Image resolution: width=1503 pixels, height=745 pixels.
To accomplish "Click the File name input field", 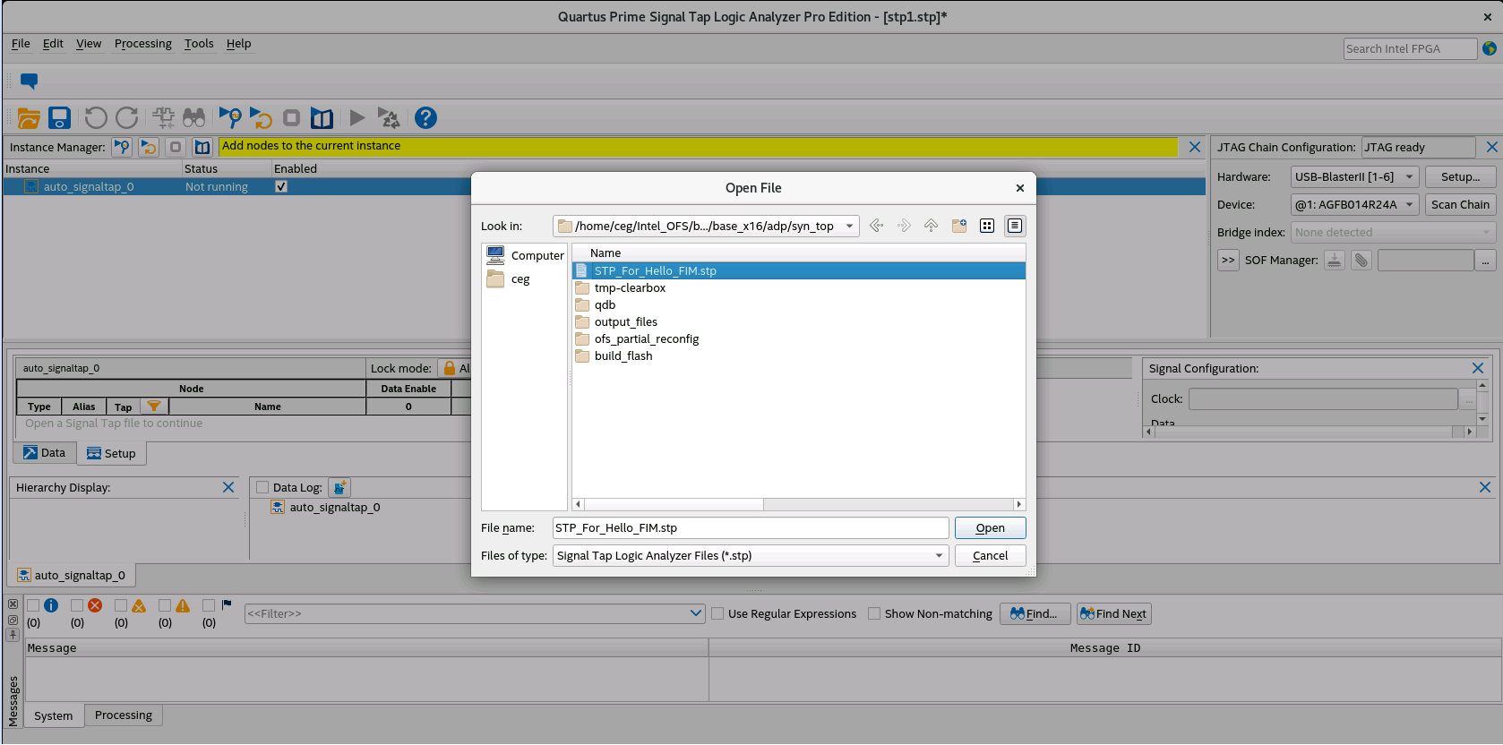I will tap(750, 528).
